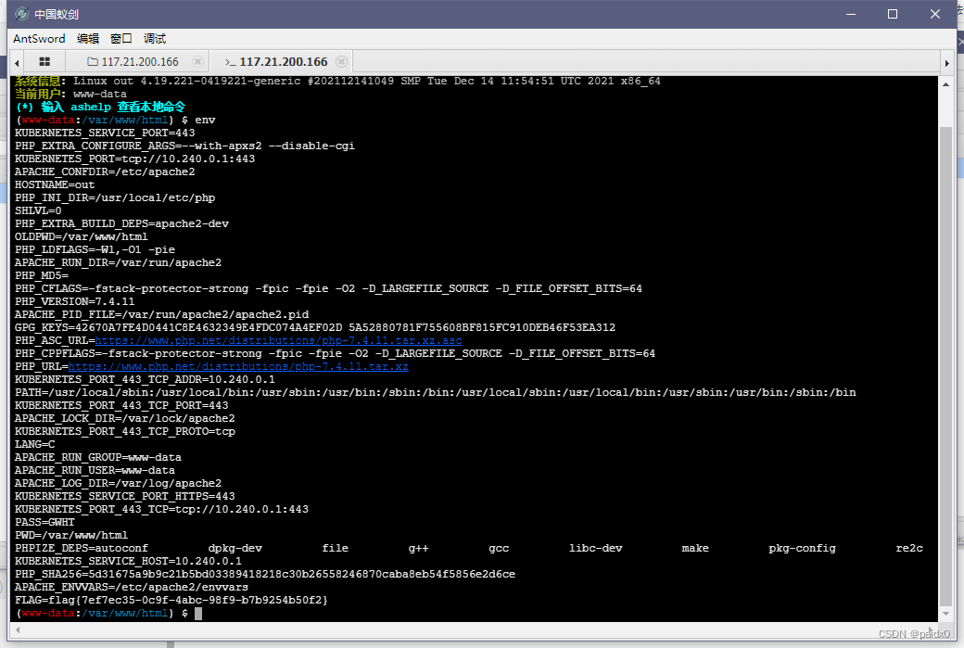964x648 pixels.
Task: Close the file manager tab 117.21.200.166
Action: pos(197,61)
